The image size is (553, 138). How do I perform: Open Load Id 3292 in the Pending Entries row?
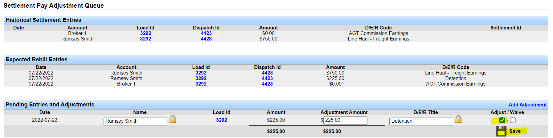point(221,120)
